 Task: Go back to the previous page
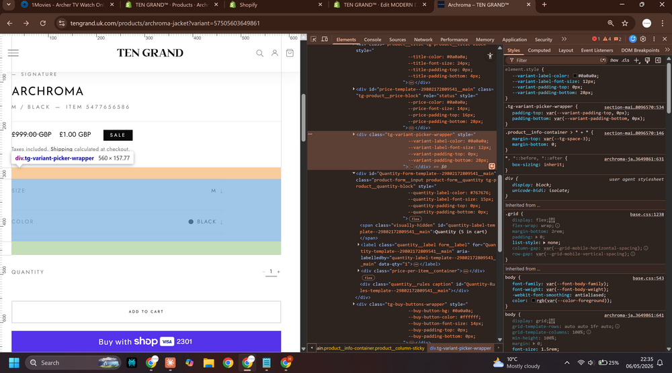(x=10, y=23)
